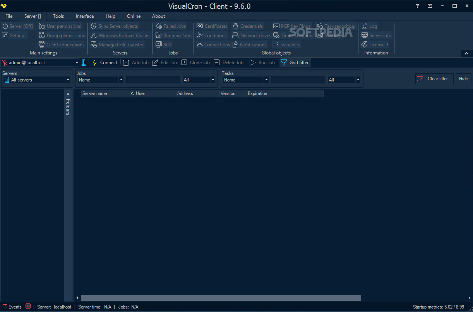This screenshot has height=312, width=473.
Task: Click the help question mark in title bar
Action: tap(417, 6)
